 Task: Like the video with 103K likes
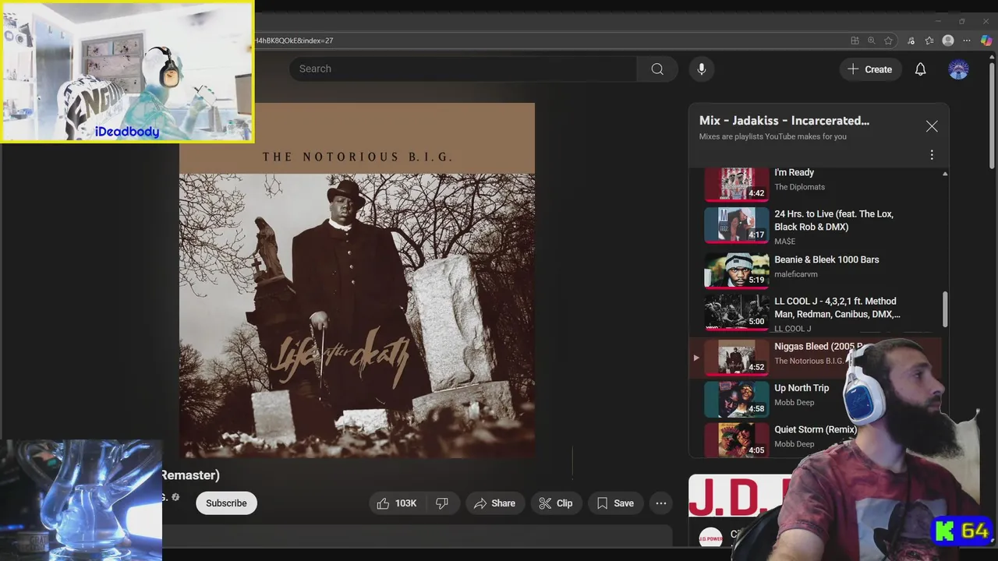point(397,503)
